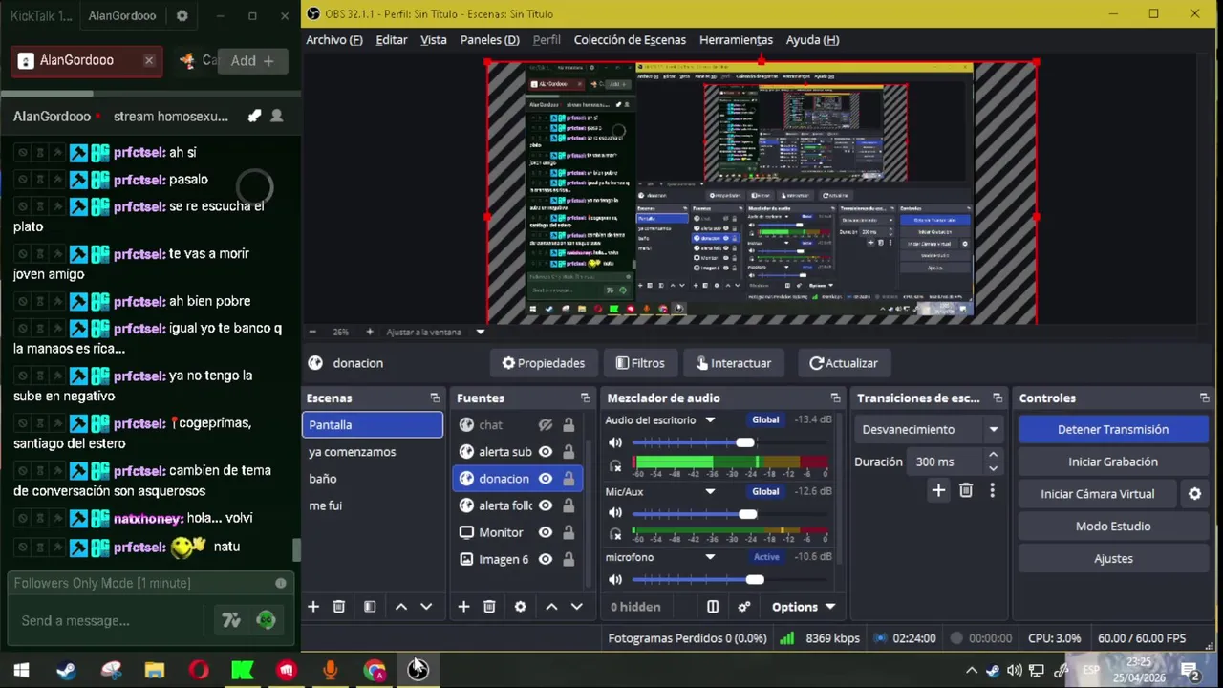Viewport: 1223px width, 688px height.
Task: Undock the Controles panel
Action: pyautogui.click(x=1204, y=398)
